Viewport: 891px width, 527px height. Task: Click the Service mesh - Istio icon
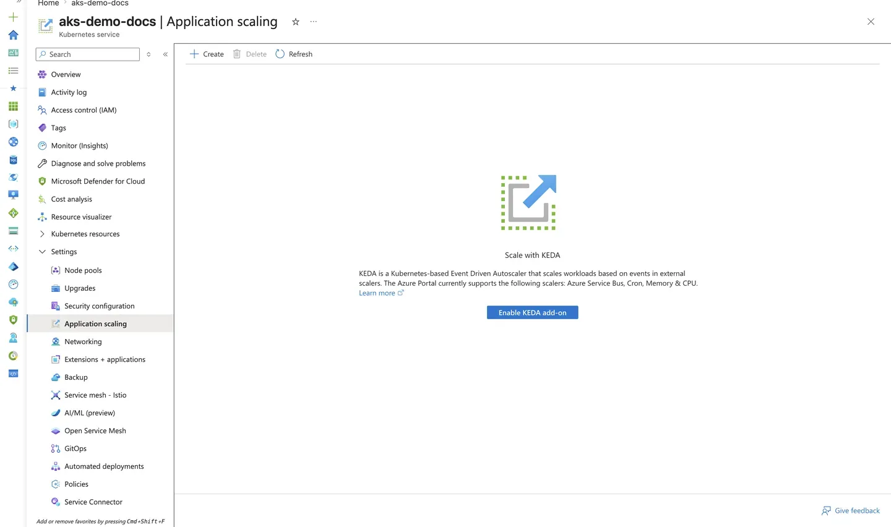pyautogui.click(x=56, y=395)
